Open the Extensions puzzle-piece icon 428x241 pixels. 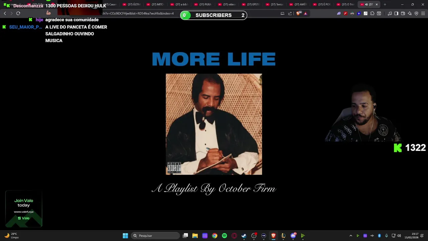point(372,13)
